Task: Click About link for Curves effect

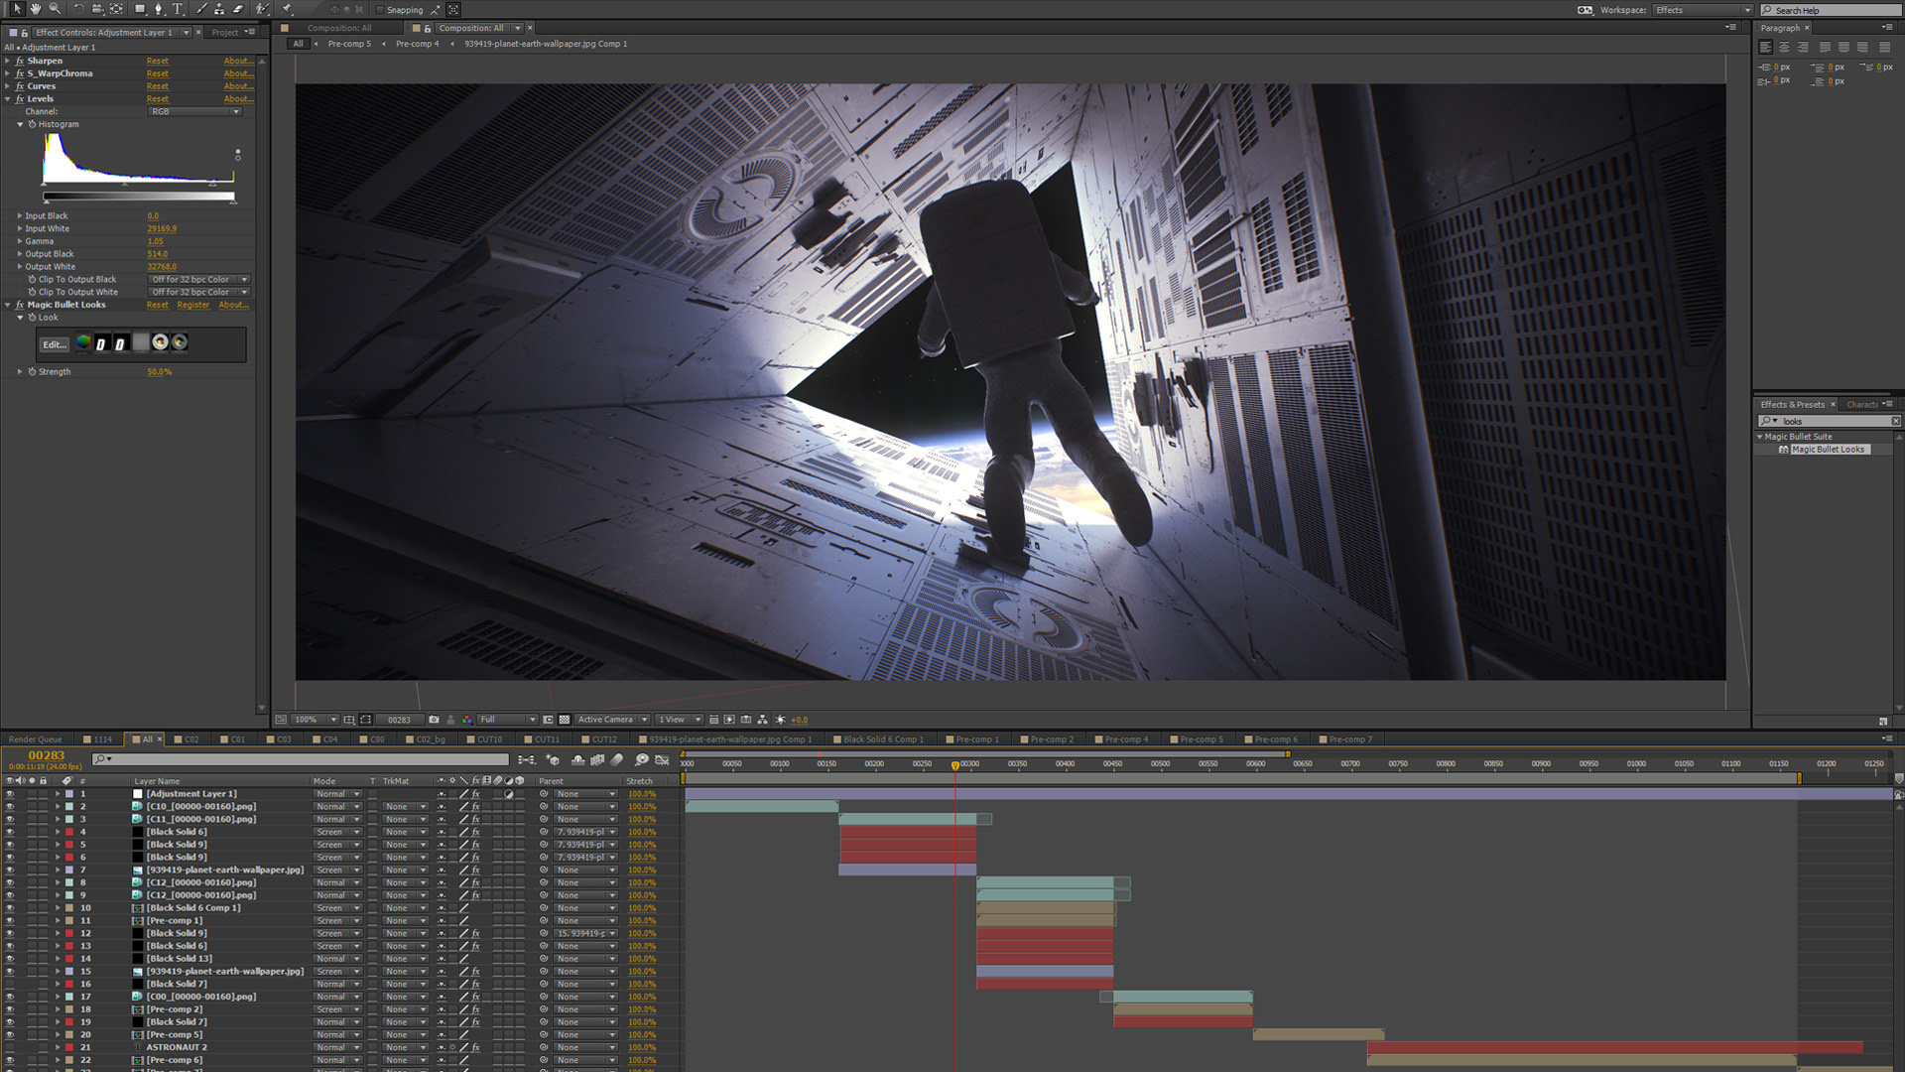Action: [x=237, y=86]
